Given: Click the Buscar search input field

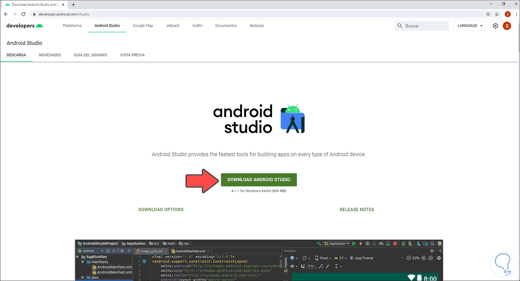Looking at the screenshot, I should (x=422, y=26).
